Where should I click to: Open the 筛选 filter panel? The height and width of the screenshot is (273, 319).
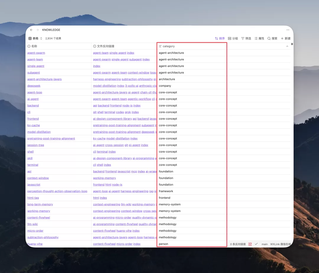(x=246, y=38)
